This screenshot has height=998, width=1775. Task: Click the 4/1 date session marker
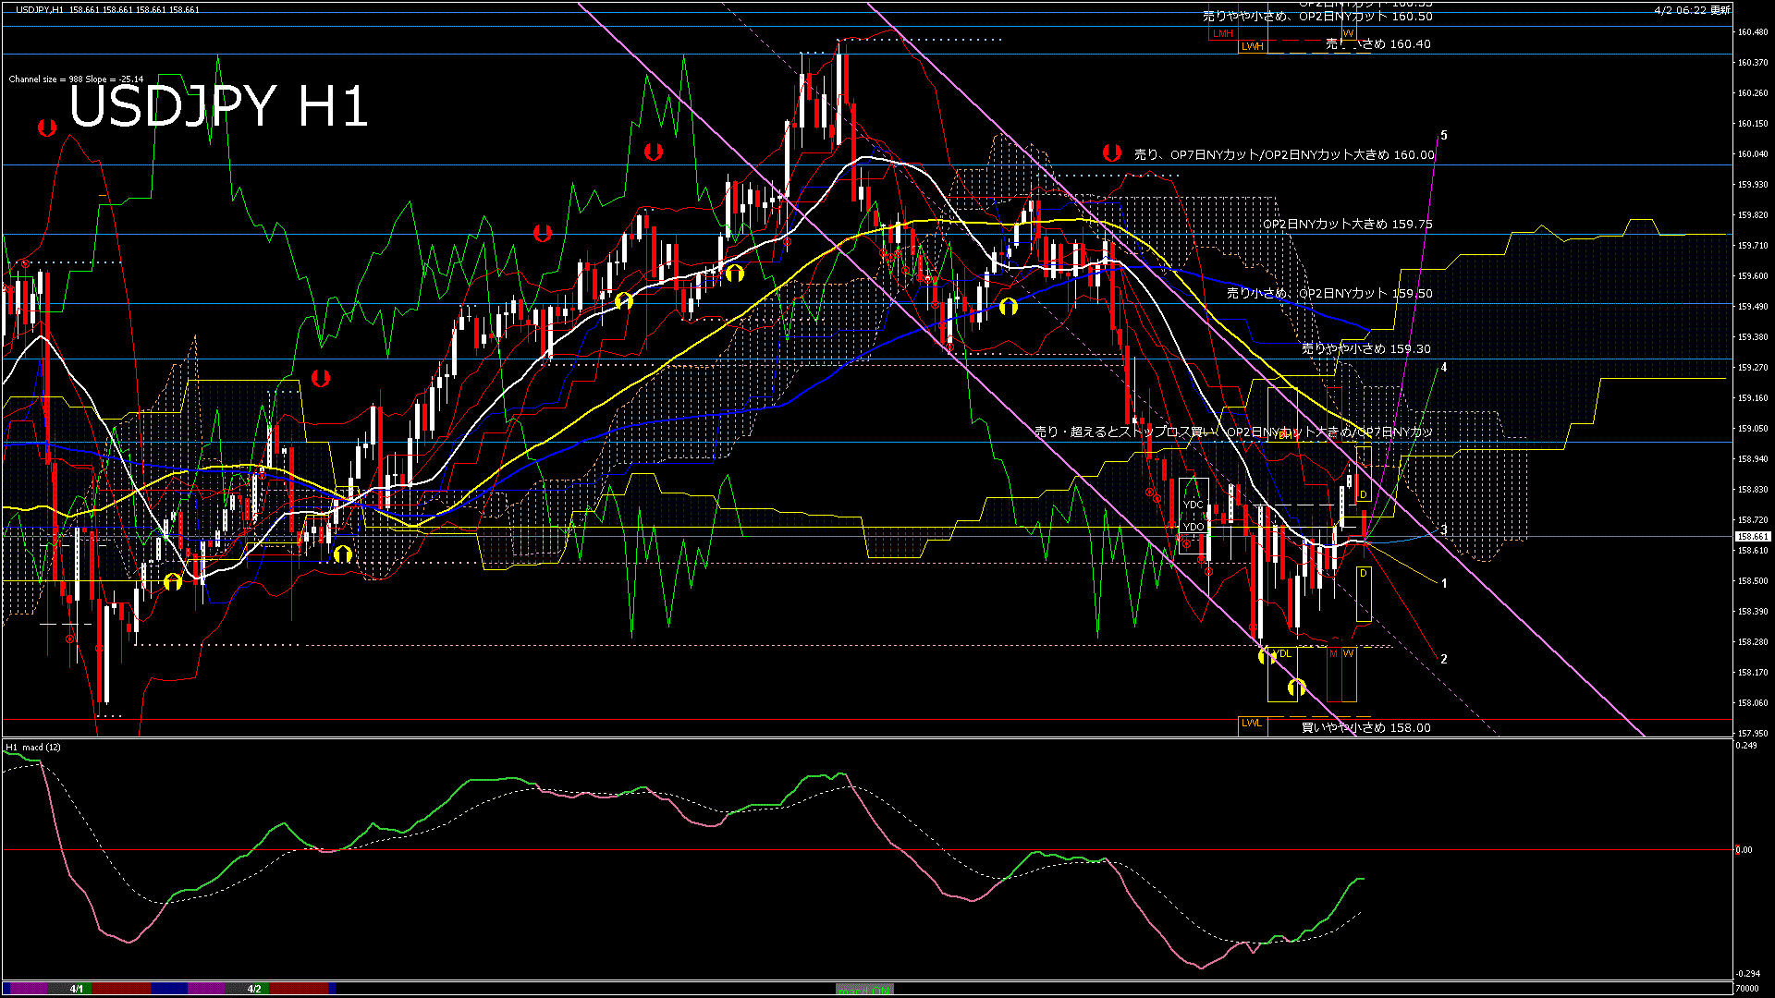point(77,989)
